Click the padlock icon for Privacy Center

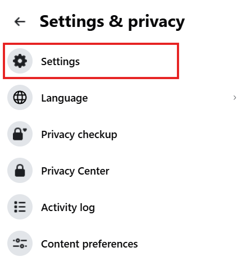pos(20,170)
